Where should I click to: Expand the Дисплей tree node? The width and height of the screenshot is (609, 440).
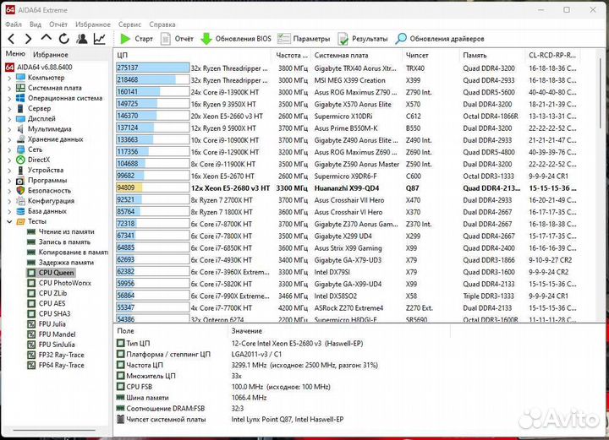(x=9, y=119)
